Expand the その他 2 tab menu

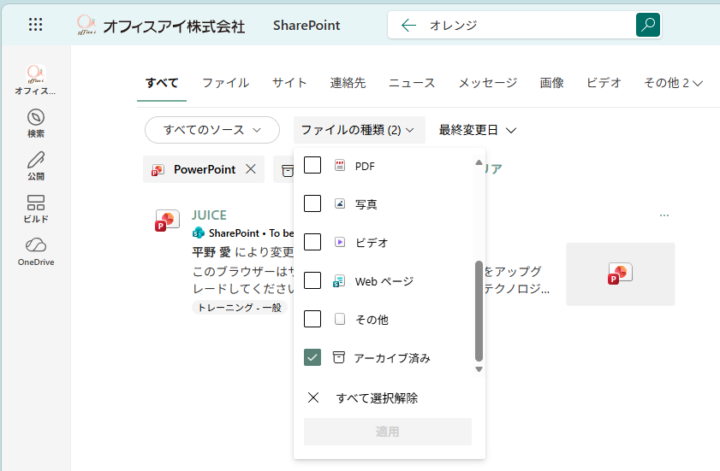pos(673,83)
